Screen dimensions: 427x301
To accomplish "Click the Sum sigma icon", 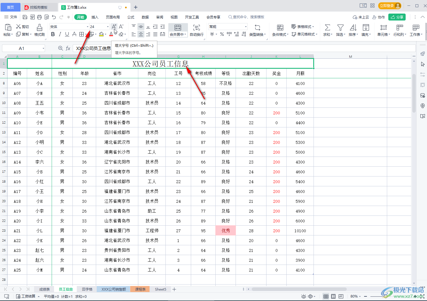I will 327,27.
